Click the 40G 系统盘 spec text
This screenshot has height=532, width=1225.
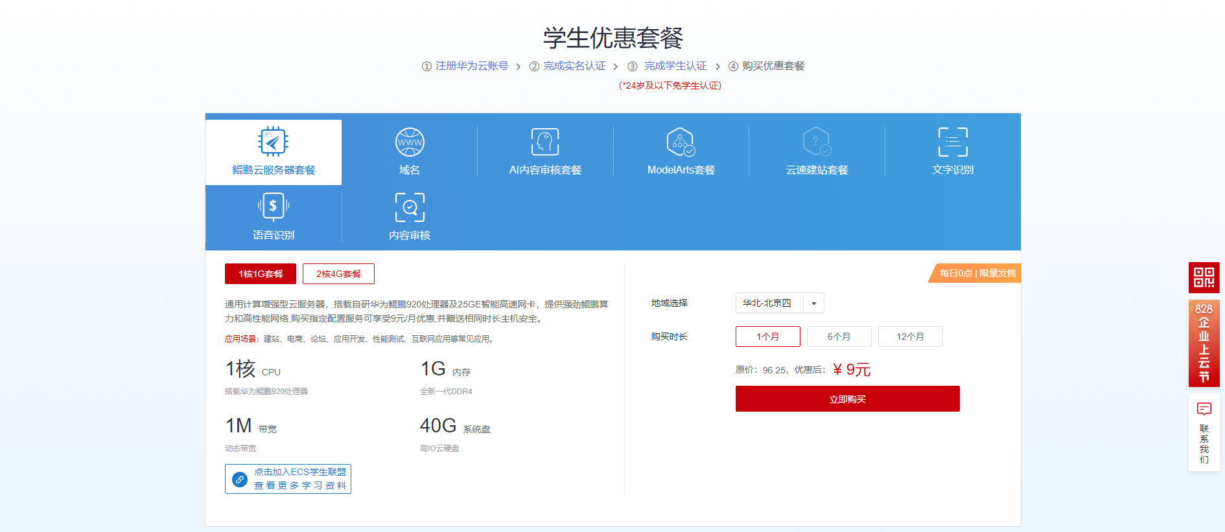point(455,426)
